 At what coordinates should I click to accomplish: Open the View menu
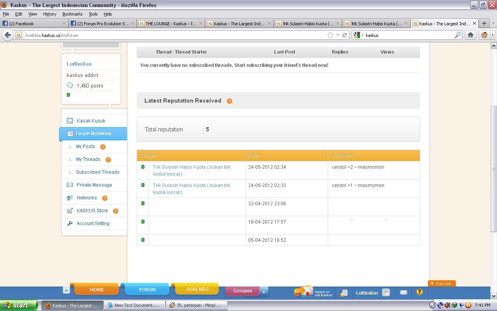(x=33, y=14)
